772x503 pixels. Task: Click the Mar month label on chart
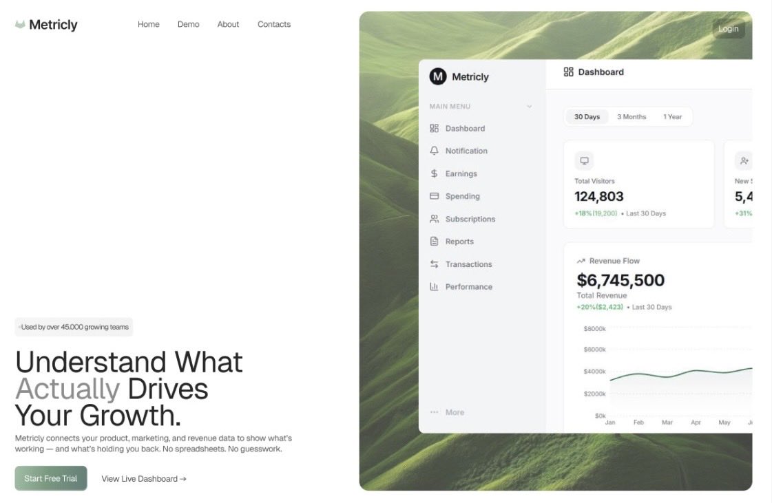(x=667, y=422)
